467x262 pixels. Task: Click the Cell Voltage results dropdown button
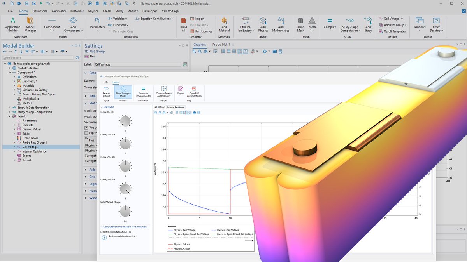pos(391,19)
